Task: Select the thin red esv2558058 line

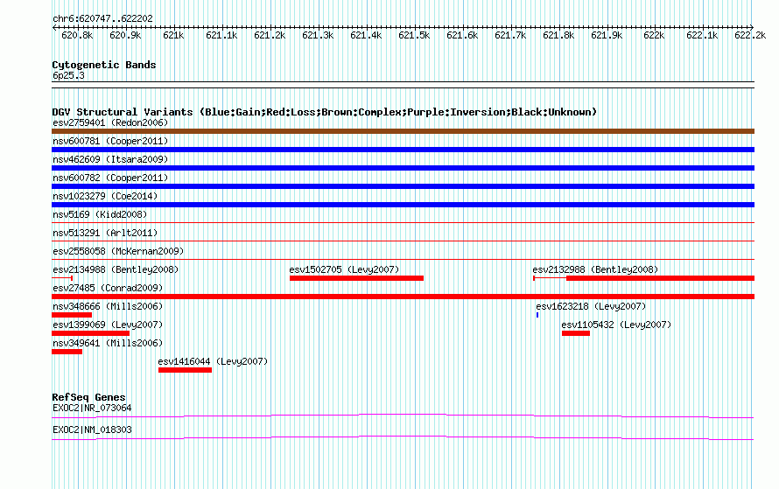Action: pyautogui.click(x=403, y=259)
